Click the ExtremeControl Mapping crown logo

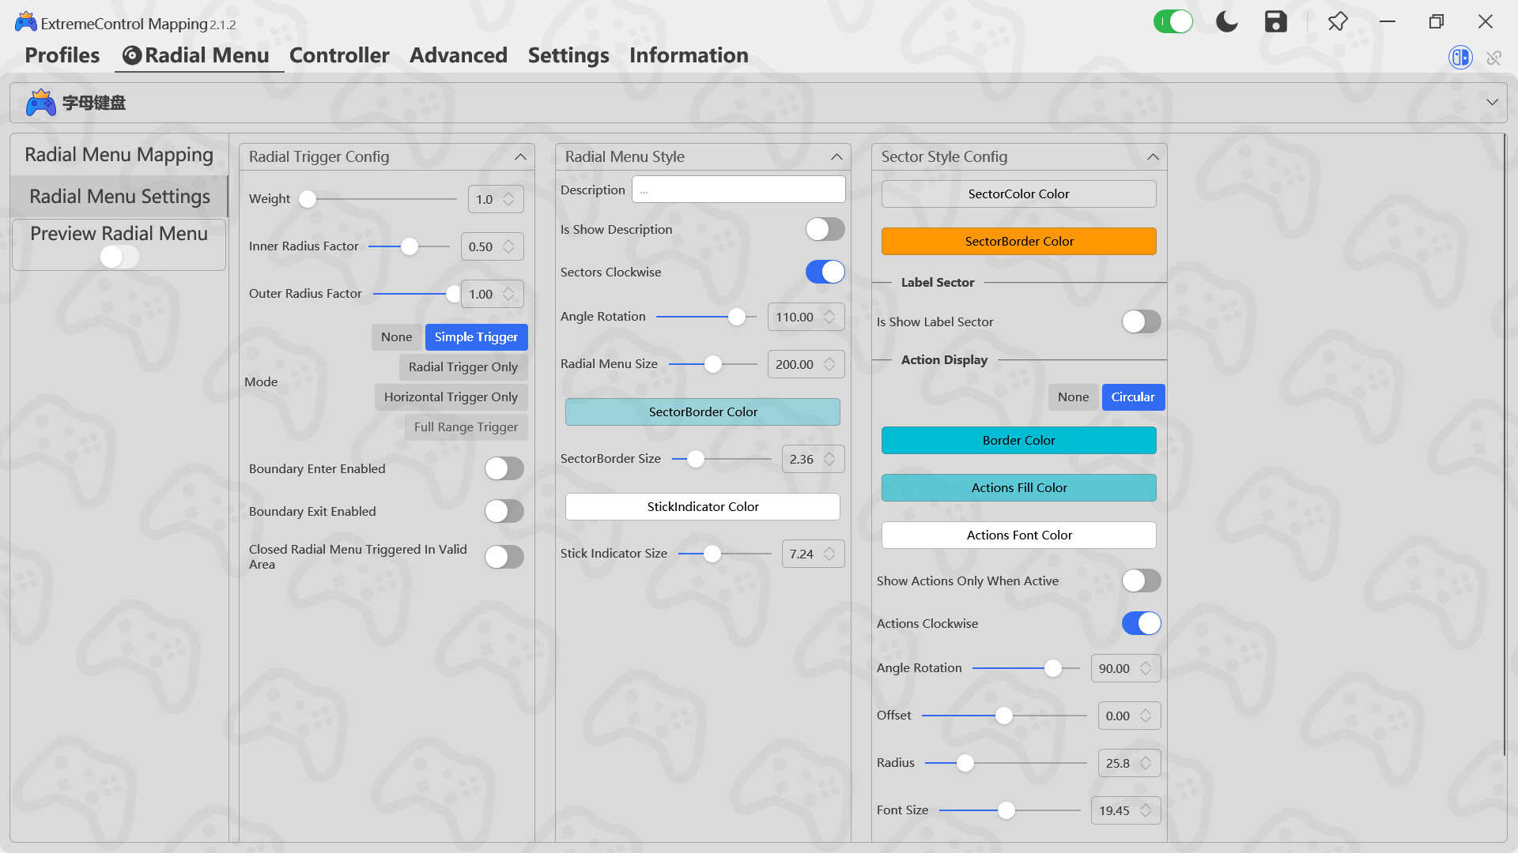pyautogui.click(x=25, y=21)
